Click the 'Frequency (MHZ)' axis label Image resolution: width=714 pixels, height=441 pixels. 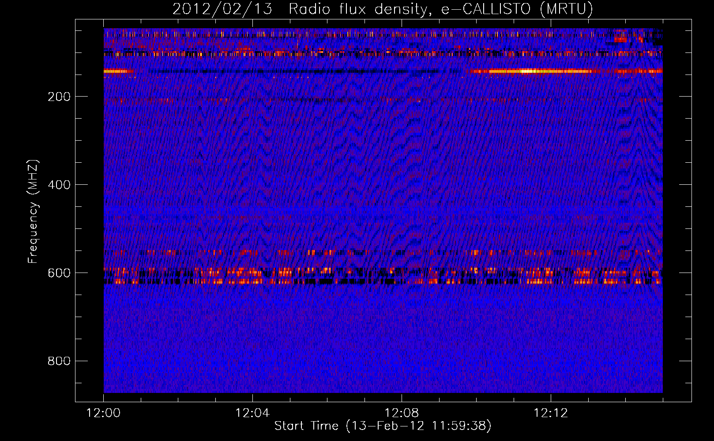33,212
